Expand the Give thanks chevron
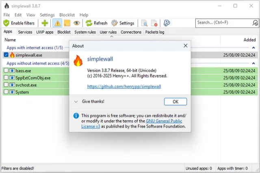Viewport: 260px width, 173px height. [76, 102]
